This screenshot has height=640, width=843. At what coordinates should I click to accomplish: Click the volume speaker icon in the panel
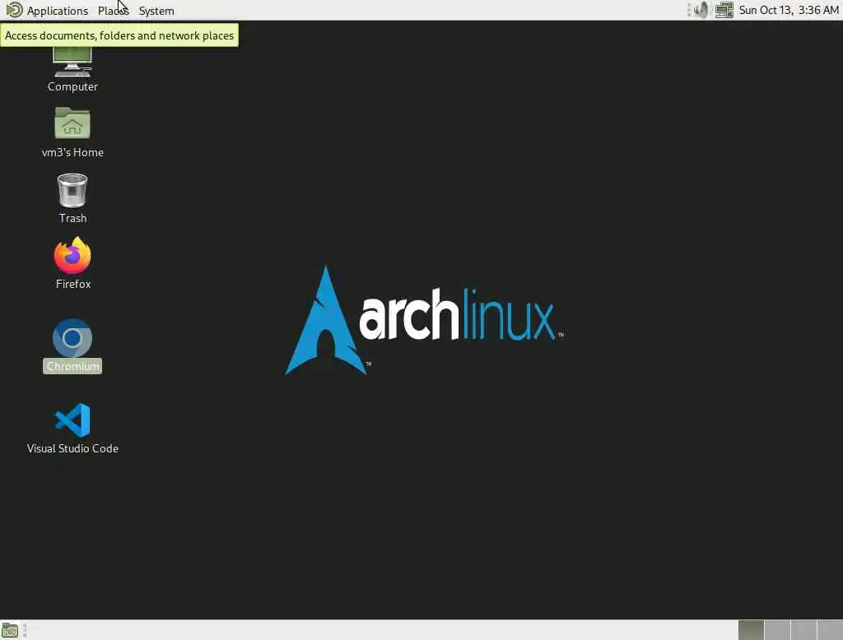click(701, 10)
